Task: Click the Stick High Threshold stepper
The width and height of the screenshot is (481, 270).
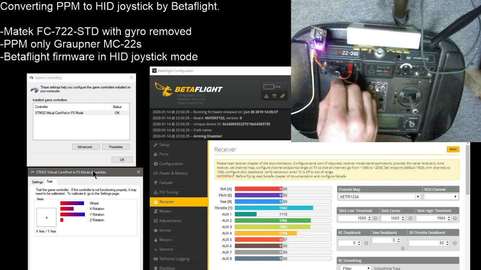Action: 449,218
